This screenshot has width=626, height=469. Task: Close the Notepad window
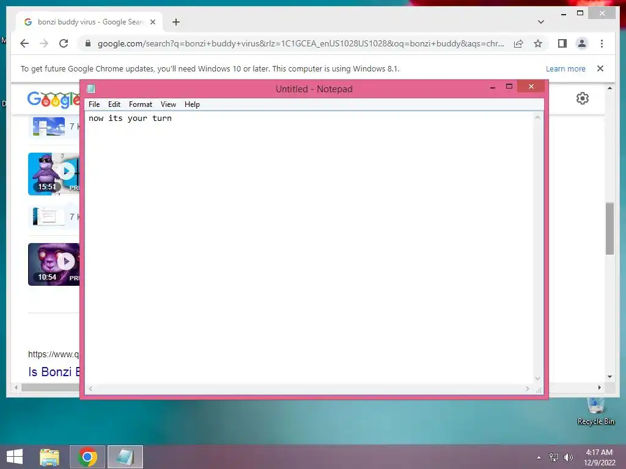pos(531,87)
